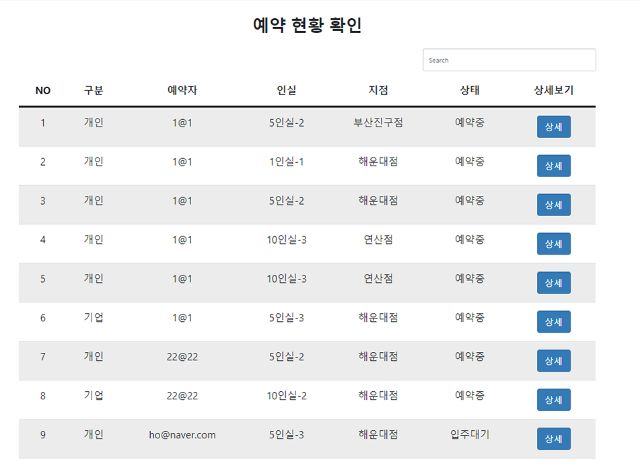
Task: Click 10인실-2 cell in row 8
Action: 287,396
